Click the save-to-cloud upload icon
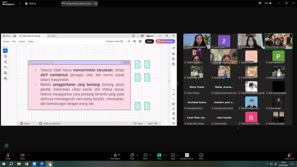The image size is (297, 167). (135, 41)
